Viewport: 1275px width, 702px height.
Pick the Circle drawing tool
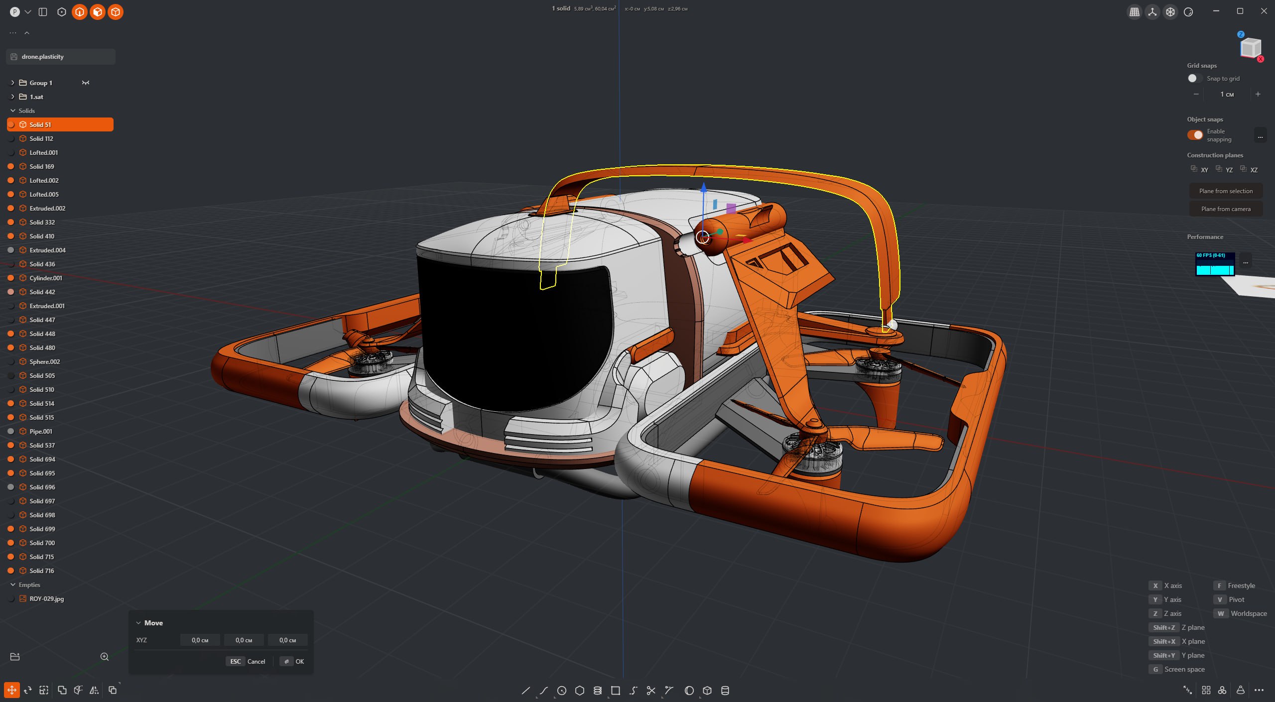(562, 691)
